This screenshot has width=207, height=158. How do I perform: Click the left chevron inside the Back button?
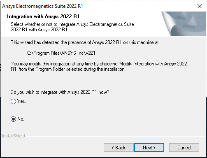[x=113, y=148]
